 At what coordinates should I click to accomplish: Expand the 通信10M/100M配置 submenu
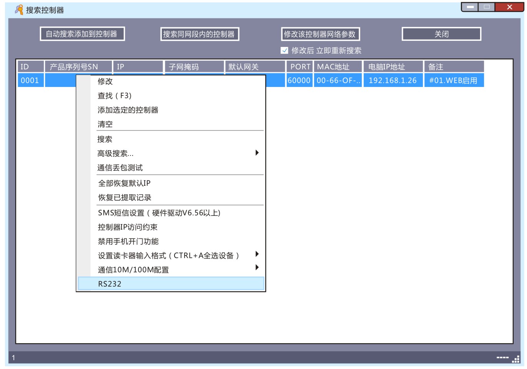pos(258,268)
